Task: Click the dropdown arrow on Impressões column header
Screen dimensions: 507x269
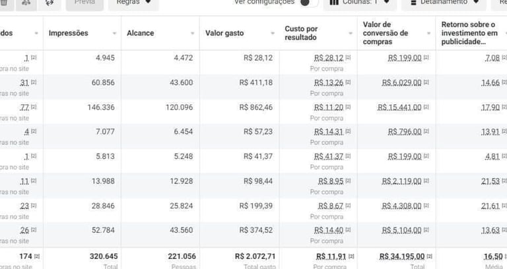Action: (x=114, y=33)
